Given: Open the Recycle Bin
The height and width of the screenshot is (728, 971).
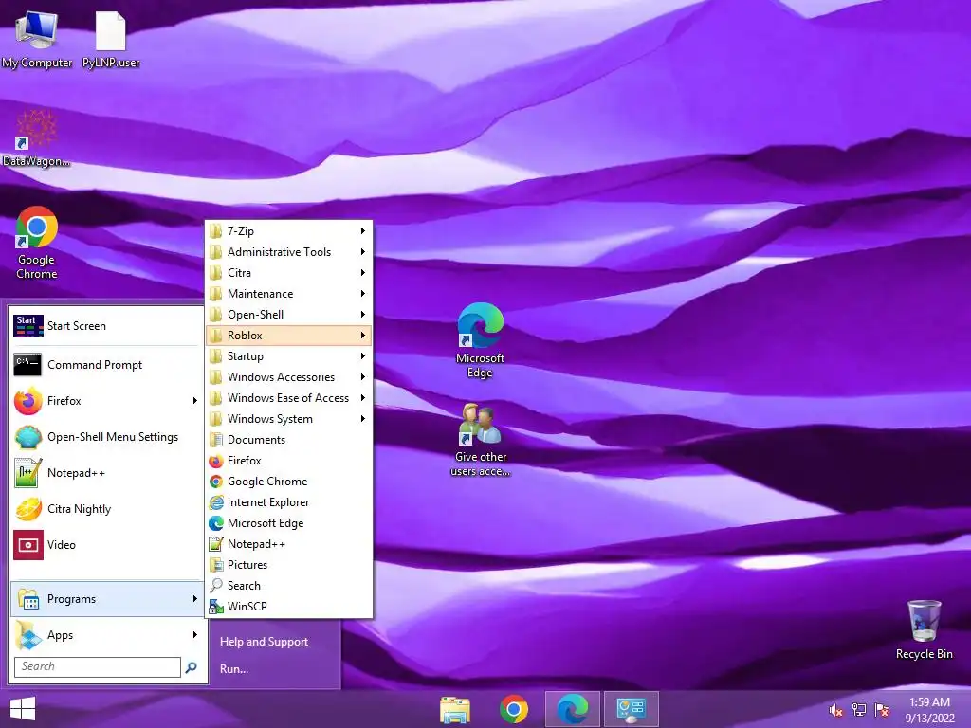Looking at the screenshot, I should tap(924, 629).
